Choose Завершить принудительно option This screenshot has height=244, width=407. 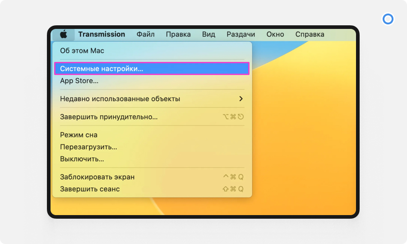[x=109, y=117]
